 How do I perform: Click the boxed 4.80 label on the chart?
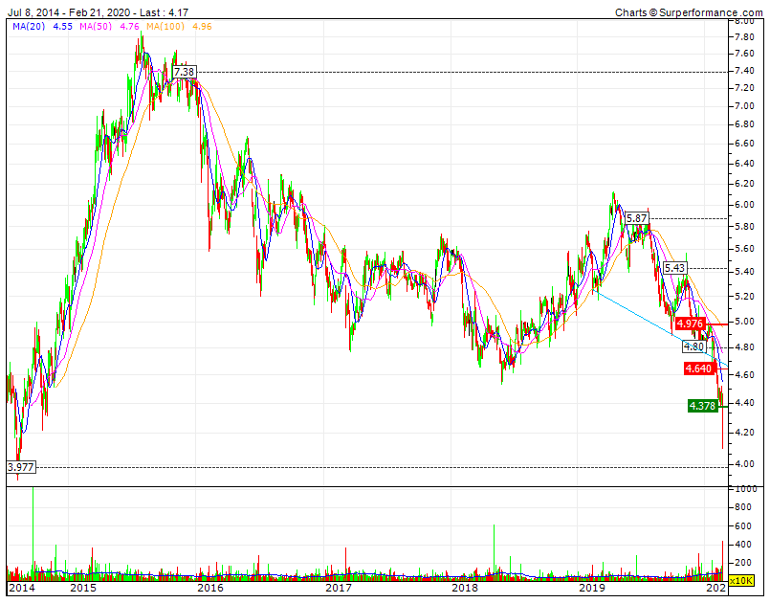pyautogui.click(x=693, y=346)
